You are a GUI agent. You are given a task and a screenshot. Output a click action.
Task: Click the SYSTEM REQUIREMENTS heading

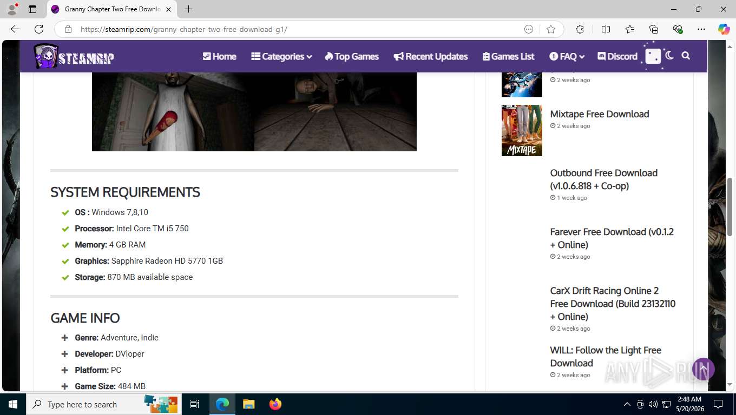point(125,192)
